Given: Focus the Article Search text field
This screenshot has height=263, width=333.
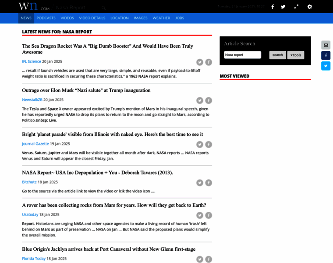Looking at the screenshot, I should 242,55.
